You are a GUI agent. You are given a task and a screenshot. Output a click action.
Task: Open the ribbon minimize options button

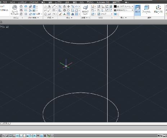[x=127, y=2]
